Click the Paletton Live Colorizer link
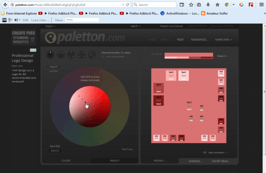 (171, 26)
